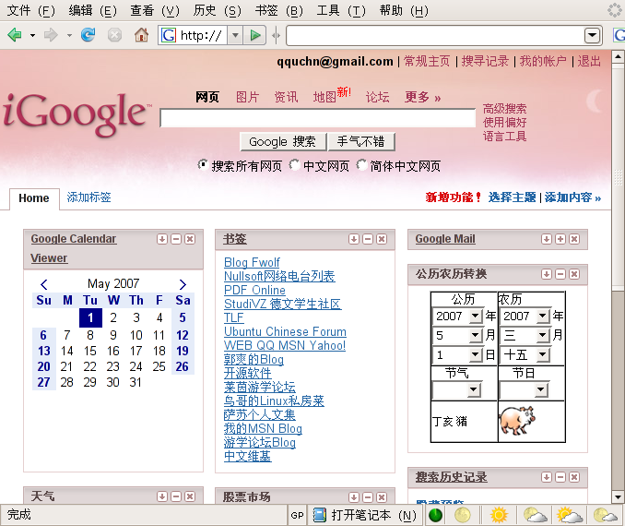
Task: Click the sunny weather icon in the status bar
Action: (x=499, y=515)
